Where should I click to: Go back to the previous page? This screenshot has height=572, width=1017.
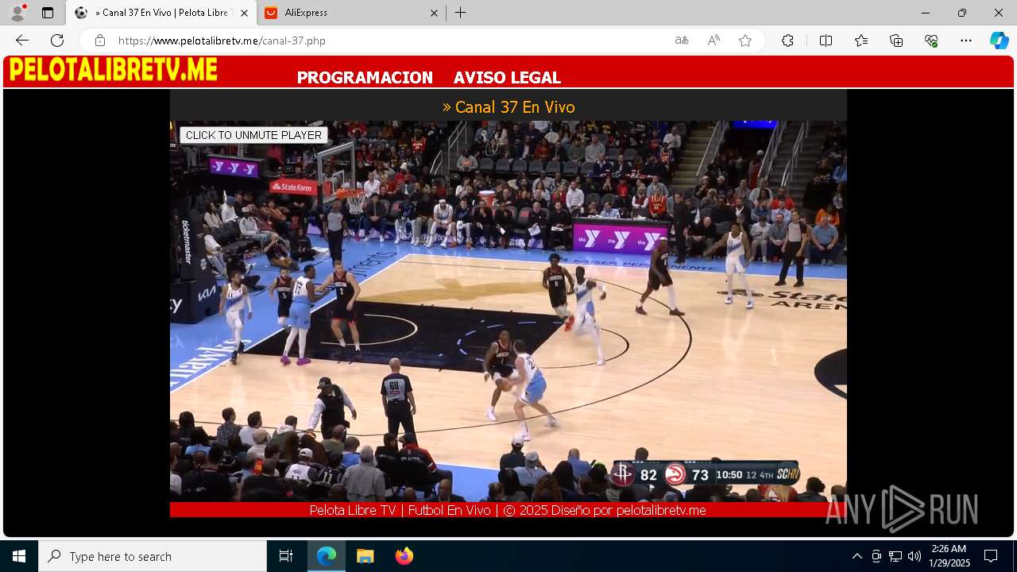(22, 41)
